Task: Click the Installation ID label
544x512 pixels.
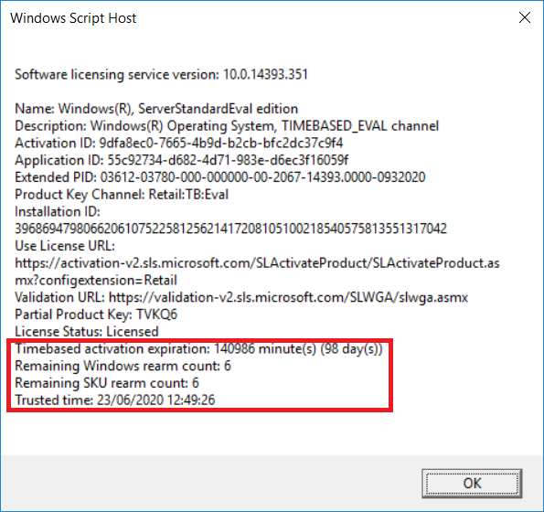Action: point(58,211)
